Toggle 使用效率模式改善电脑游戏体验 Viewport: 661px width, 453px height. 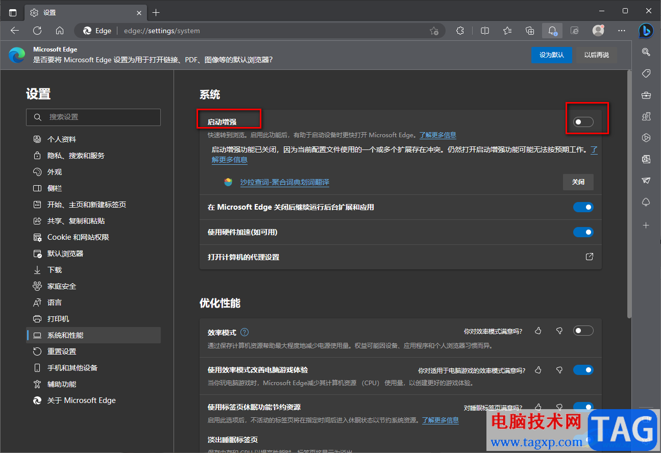[583, 370]
